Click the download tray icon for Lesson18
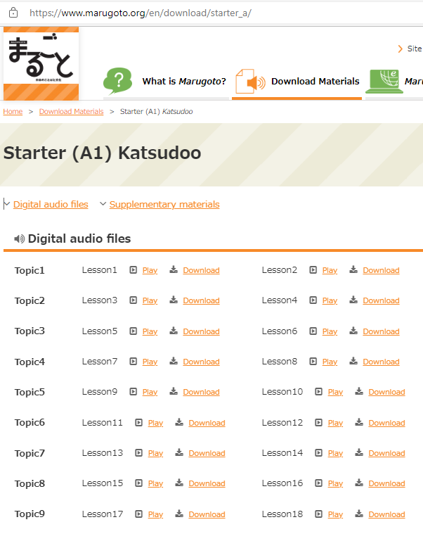Viewport: 423px width, 534px height. 359,514
